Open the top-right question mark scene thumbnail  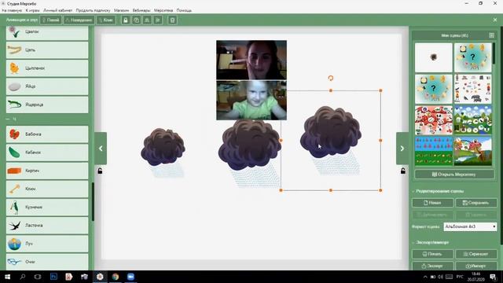473,57
